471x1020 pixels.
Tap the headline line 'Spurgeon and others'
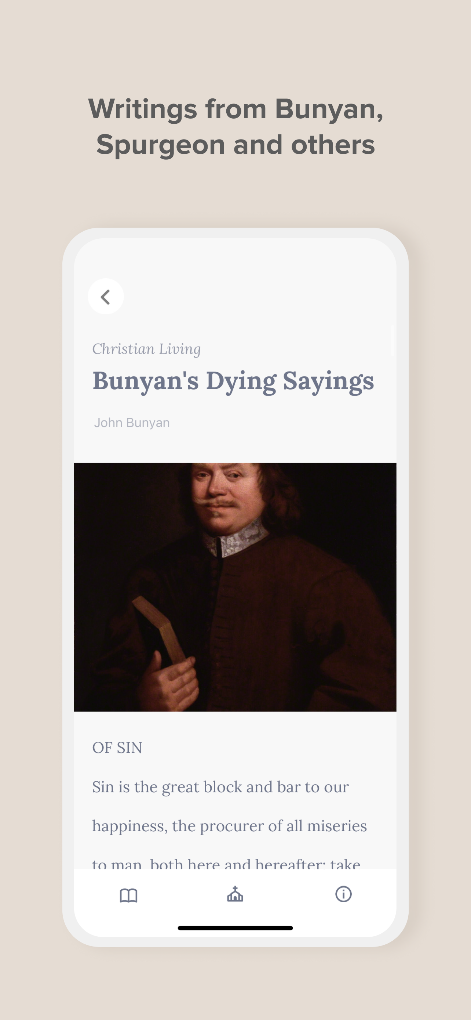point(236,145)
